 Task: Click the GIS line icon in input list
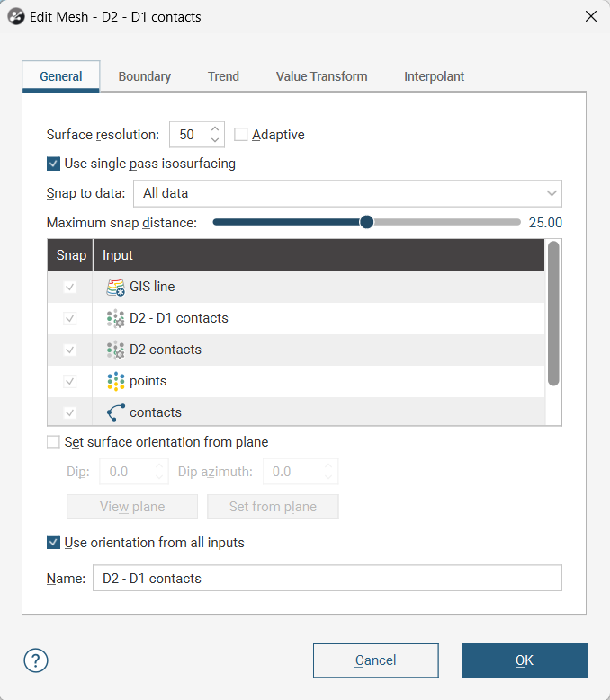tap(115, 288)
